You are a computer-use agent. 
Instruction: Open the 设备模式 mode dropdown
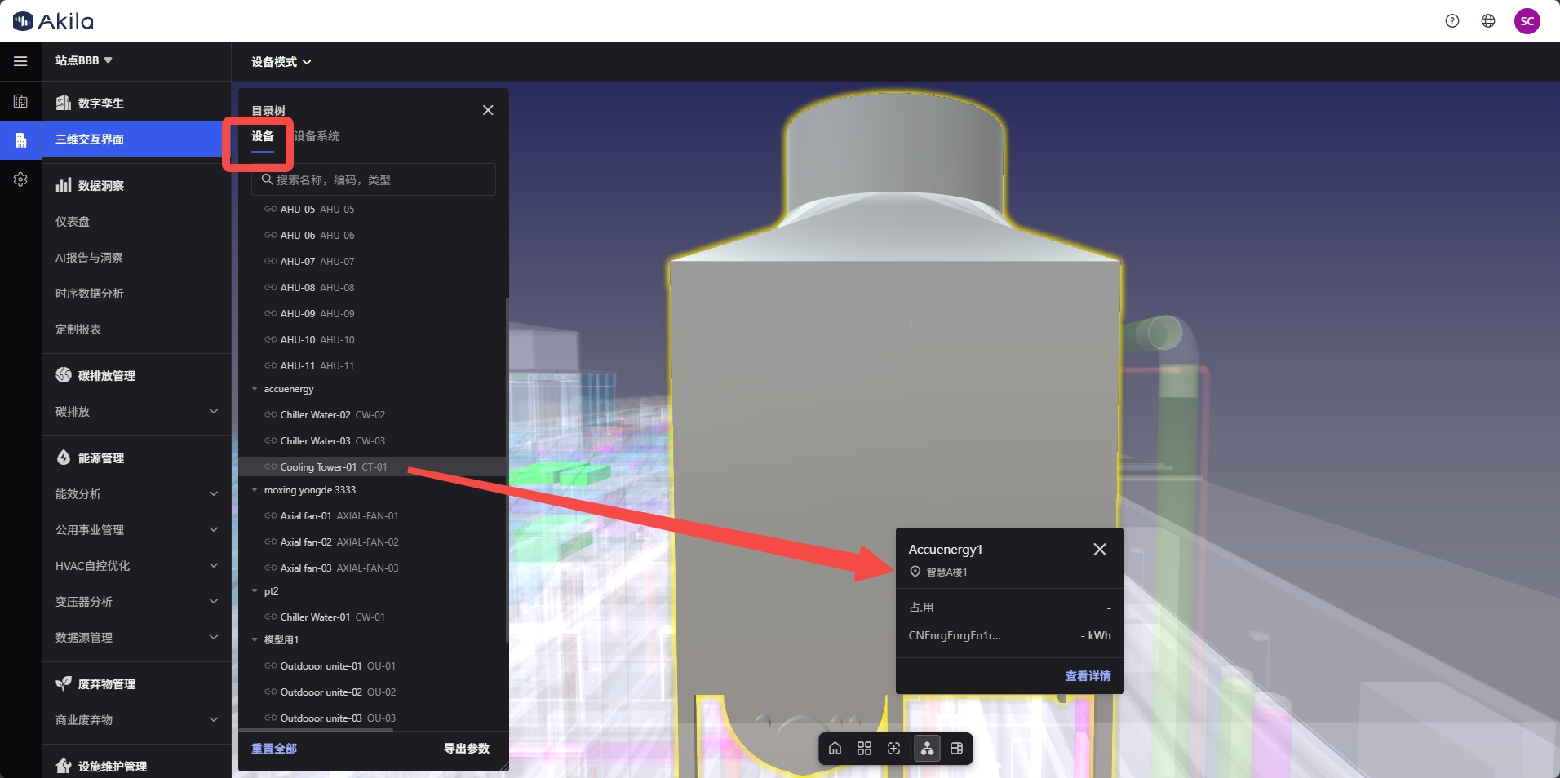281,62
